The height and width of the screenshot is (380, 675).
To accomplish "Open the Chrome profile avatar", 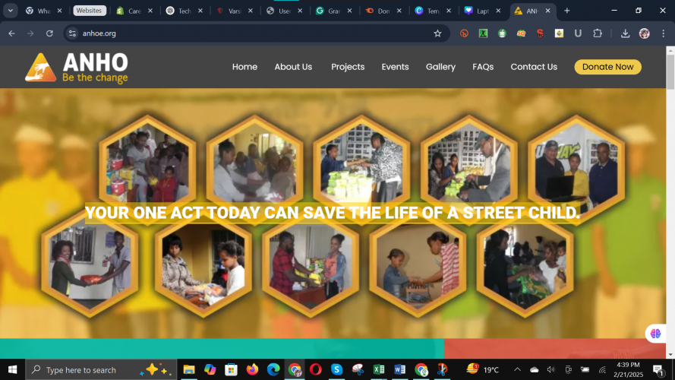I will point(644,33).
